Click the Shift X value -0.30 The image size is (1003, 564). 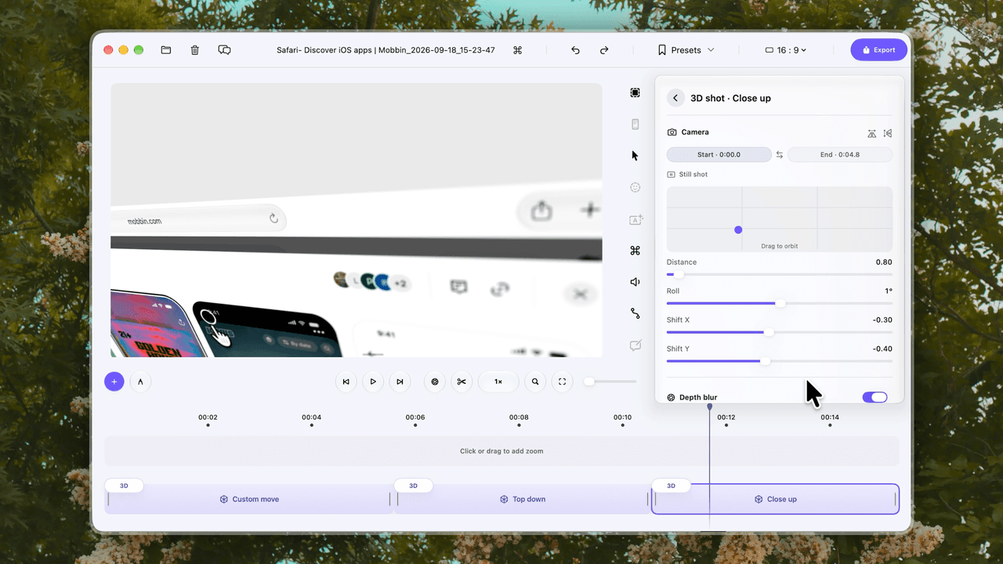tap(882, 320)
